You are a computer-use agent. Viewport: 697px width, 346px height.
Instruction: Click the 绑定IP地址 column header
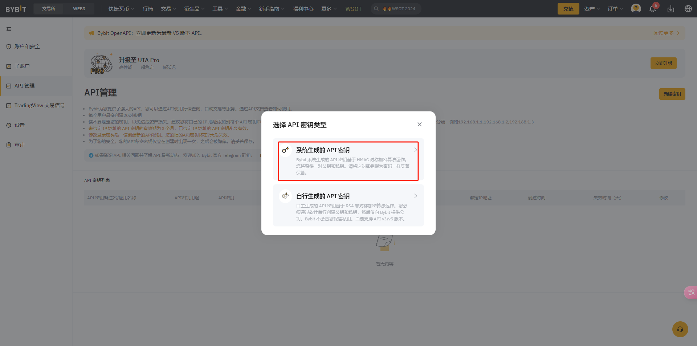(480, 198)
